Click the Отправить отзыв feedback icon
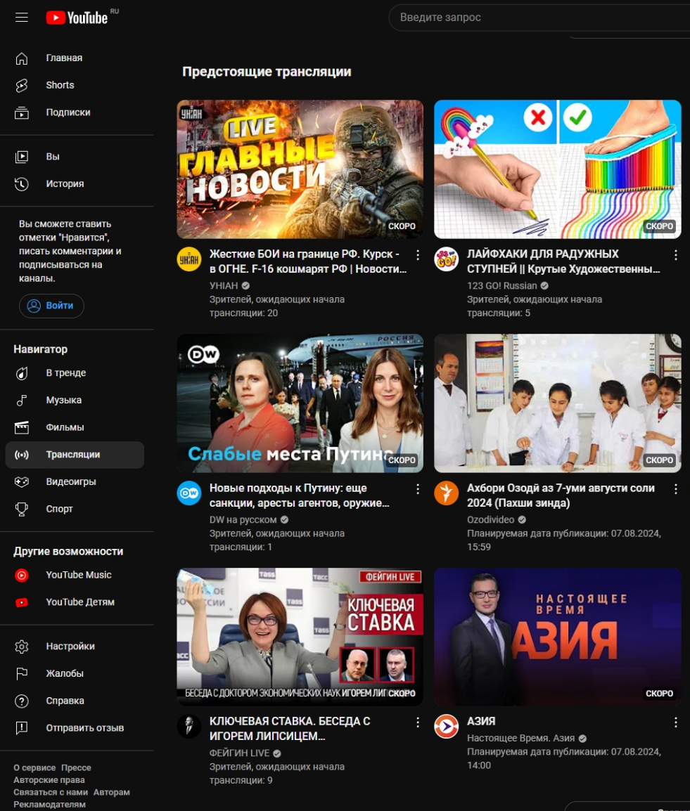The height and width of the screenshot is (811, 690). click(x=22, y=728)
